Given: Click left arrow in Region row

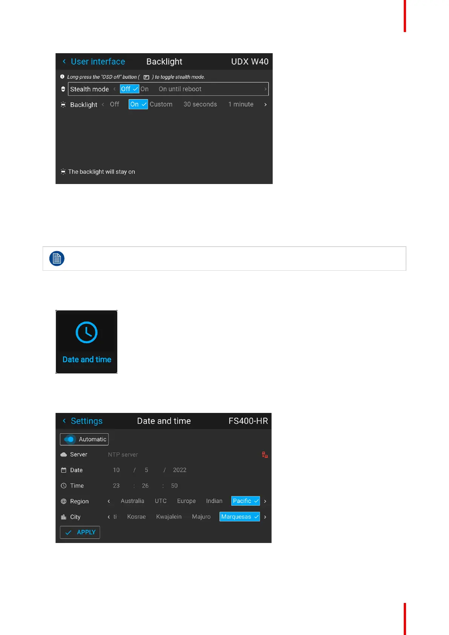Looking at the screenshot, I should [x=109, y=501].
